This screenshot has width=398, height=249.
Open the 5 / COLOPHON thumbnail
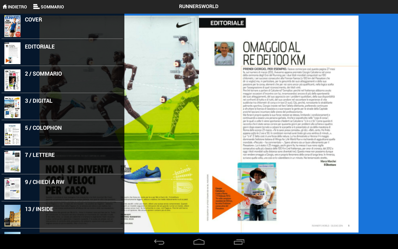point(12,134)
